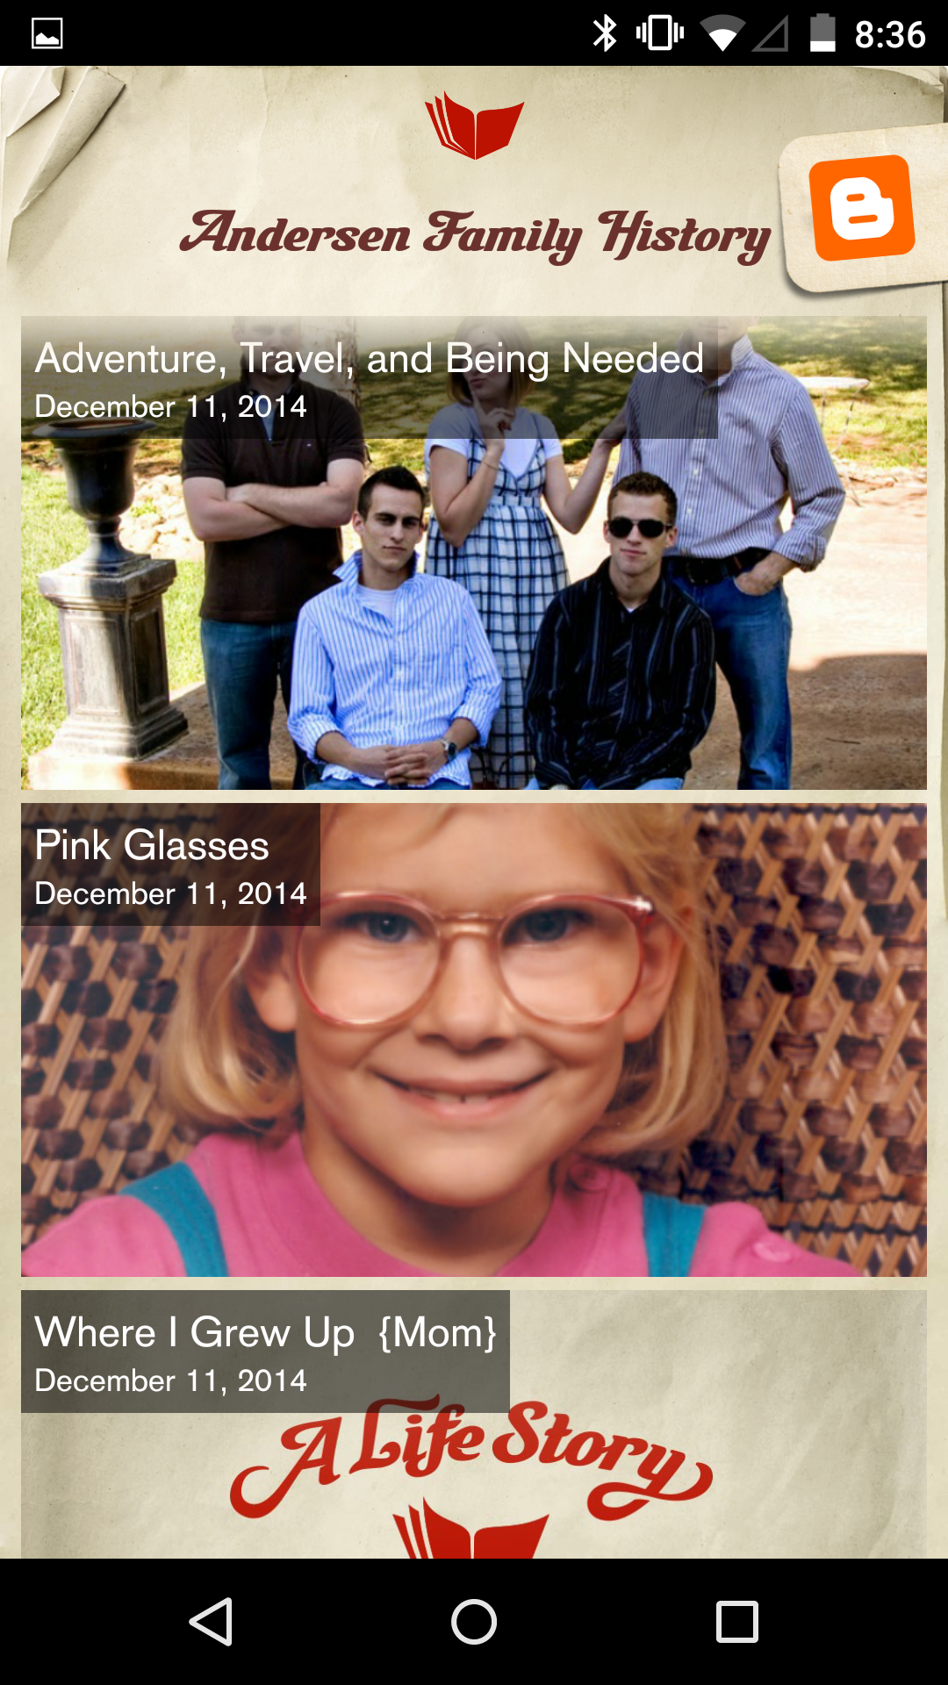This screenshot has height=1685, width=948.
Task: Open the 'Adventure, Travel, and Being Needed' post title
Action: 370,358
